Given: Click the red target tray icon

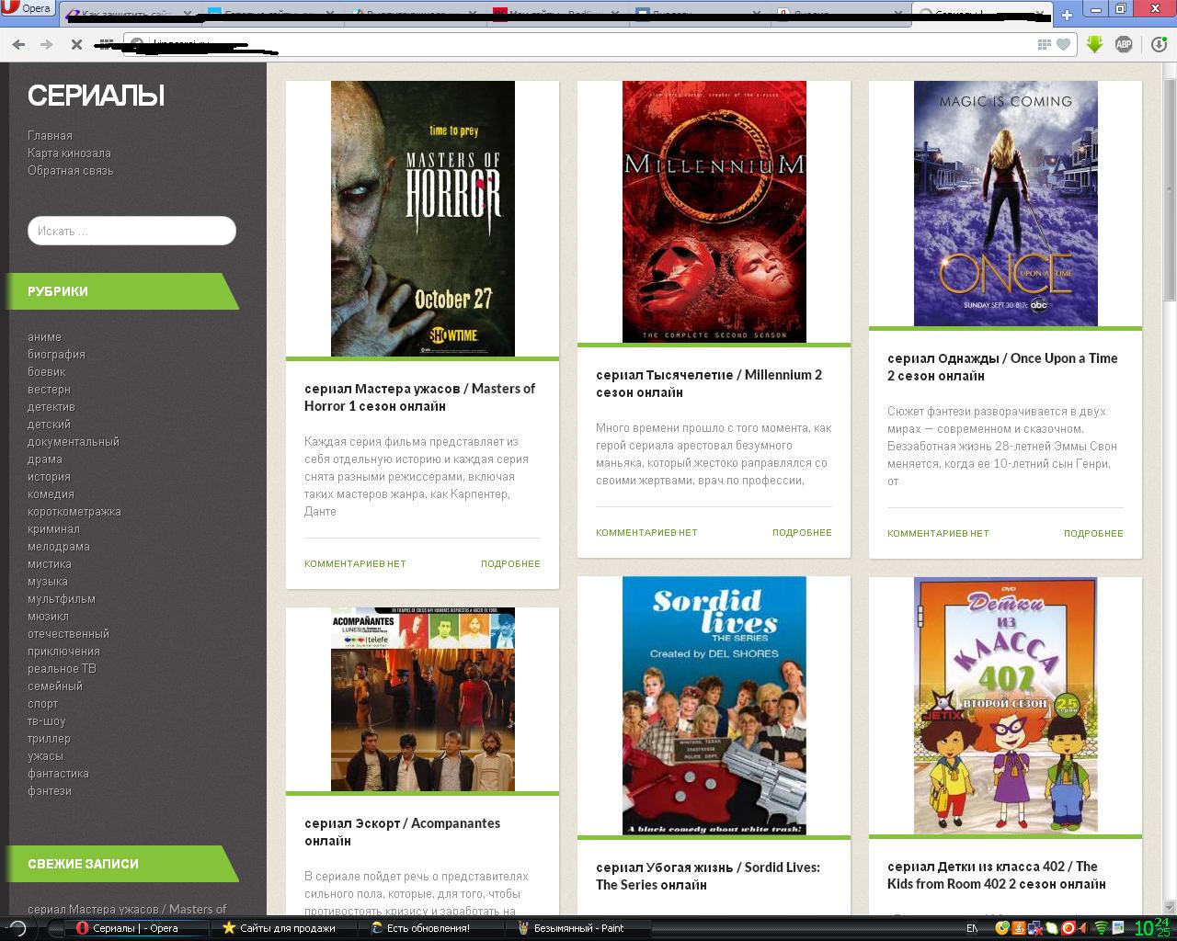Looking at the screenshot, I should pyautogui.click(x=1068, y=928).
